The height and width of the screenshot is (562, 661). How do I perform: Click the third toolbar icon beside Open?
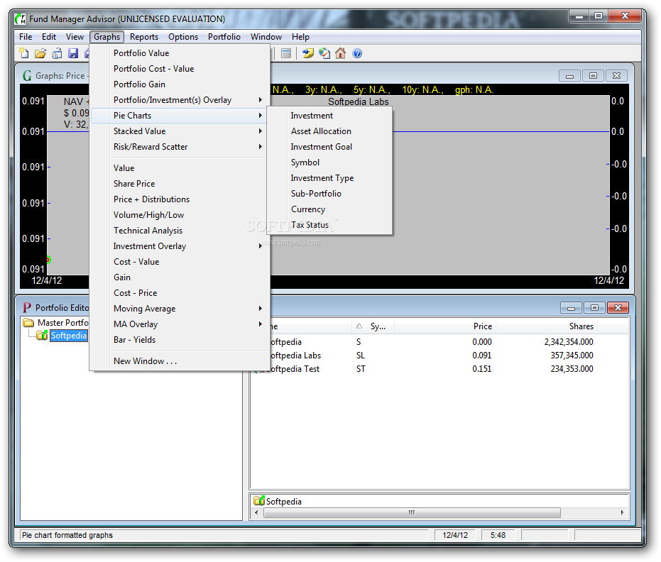[57, 53]
